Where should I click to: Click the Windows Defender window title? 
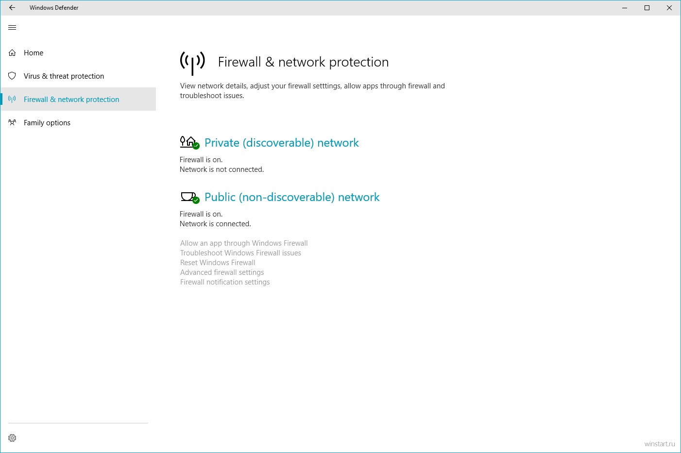[x=54, y=8]
